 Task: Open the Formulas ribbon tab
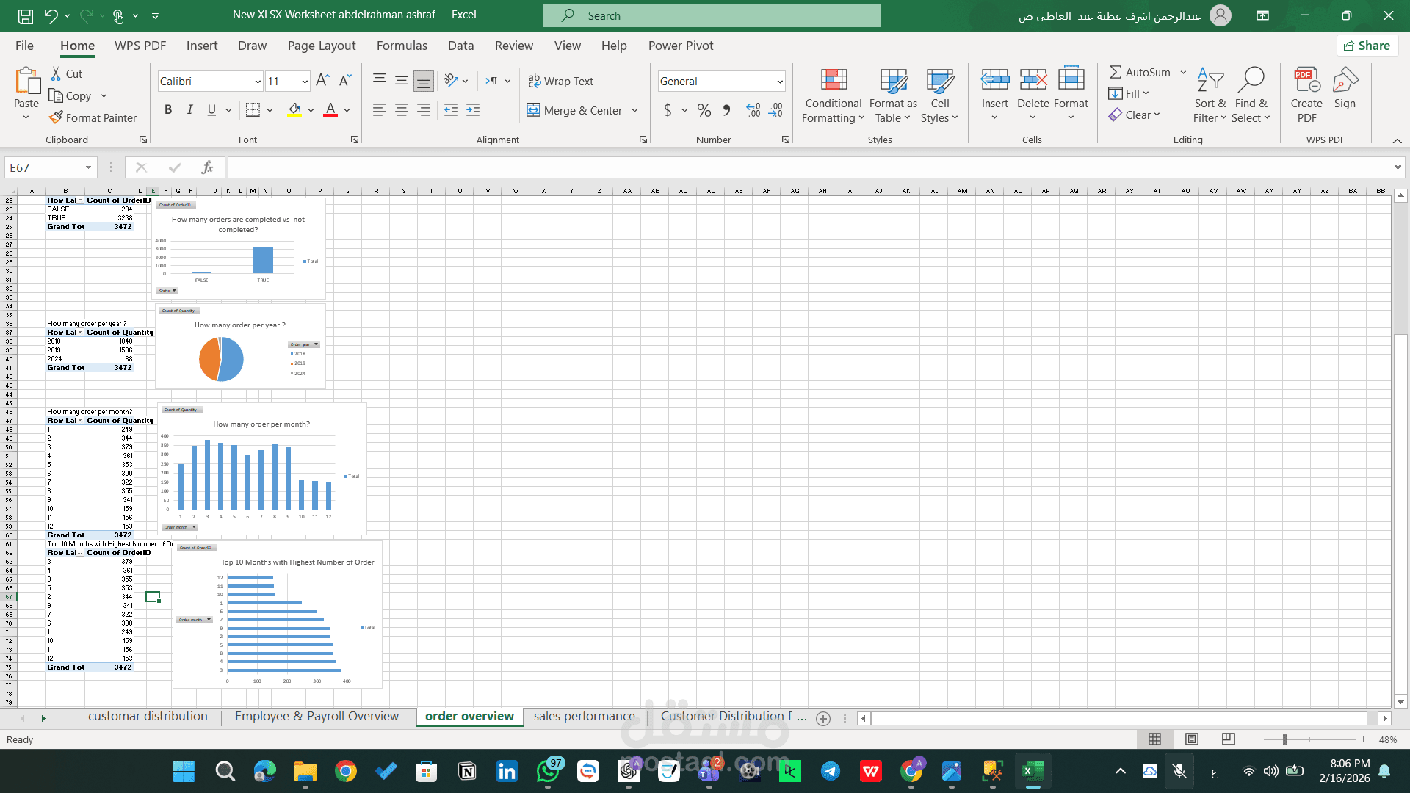[x=402, y=46]
